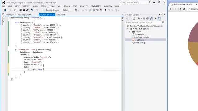Switch to 'Thank you for installing ChartJS!' tab
Viewport: 198px width, 111px height.
click(x=19, y=15)
